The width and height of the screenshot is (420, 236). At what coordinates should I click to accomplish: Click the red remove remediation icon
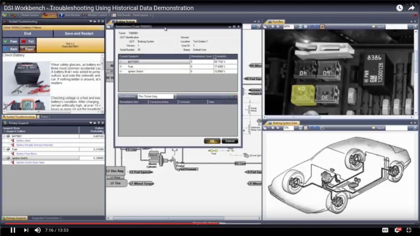pyautogui.click(x=235, y=96)
